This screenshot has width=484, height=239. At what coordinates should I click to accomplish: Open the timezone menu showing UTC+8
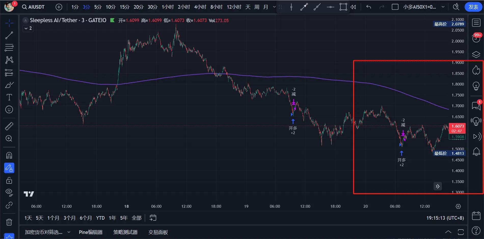pyautogui.click(x=445, y=218)
